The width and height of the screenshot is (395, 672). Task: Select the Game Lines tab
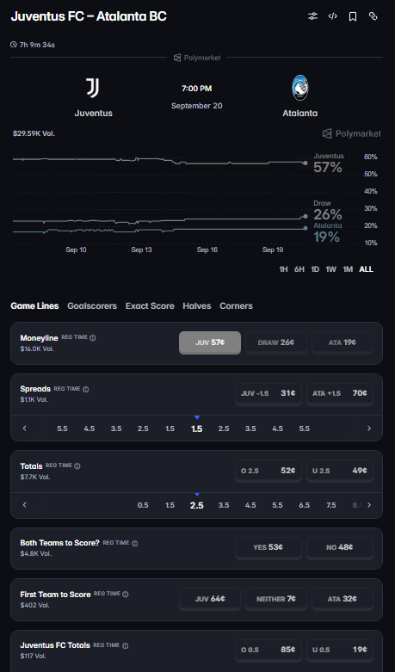[34, 306]
